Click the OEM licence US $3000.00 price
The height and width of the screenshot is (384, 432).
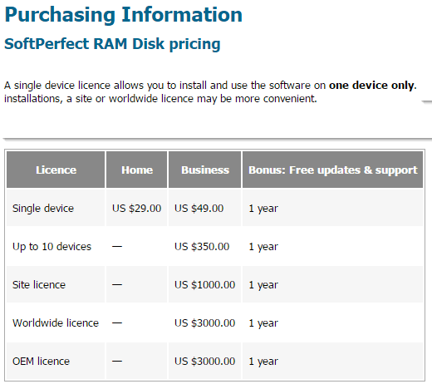(205, 362)
